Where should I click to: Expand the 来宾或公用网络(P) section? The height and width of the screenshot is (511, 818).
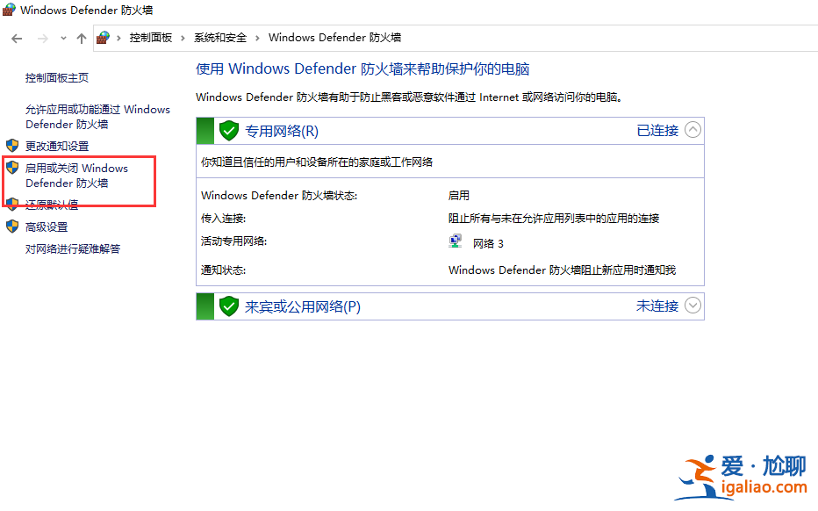click(x=692, y=306)
